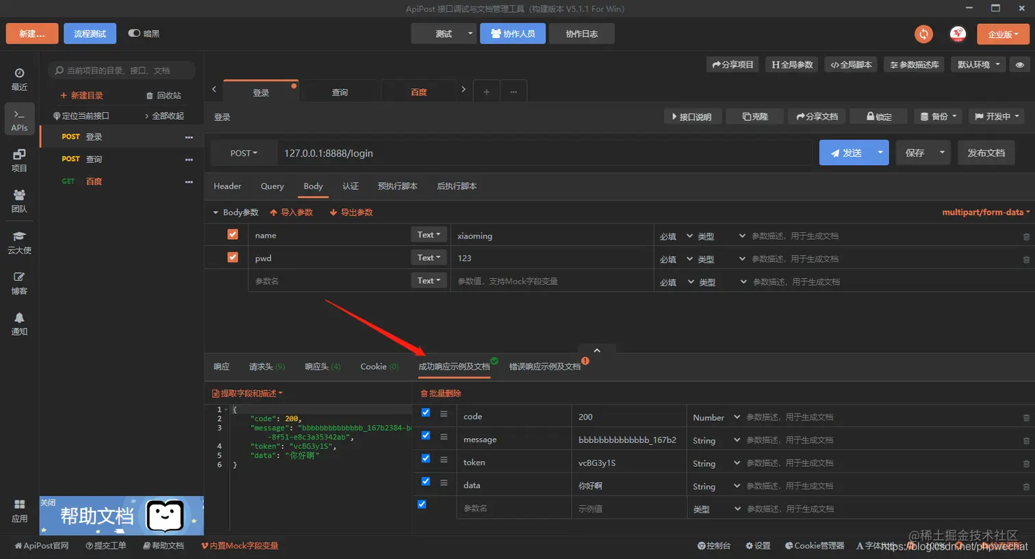Switch to the Header tab
Screen dimensions: 1035x559
(227, 186)
